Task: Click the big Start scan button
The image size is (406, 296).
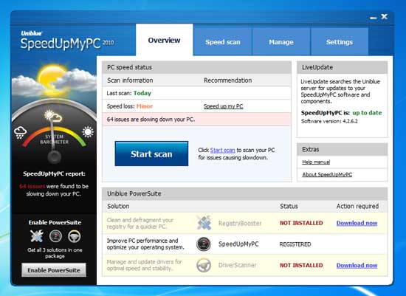Action: click(151, 154)
